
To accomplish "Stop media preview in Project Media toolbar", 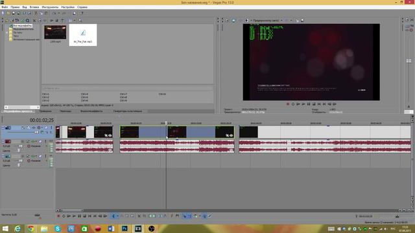I will [x=56, y=20].
